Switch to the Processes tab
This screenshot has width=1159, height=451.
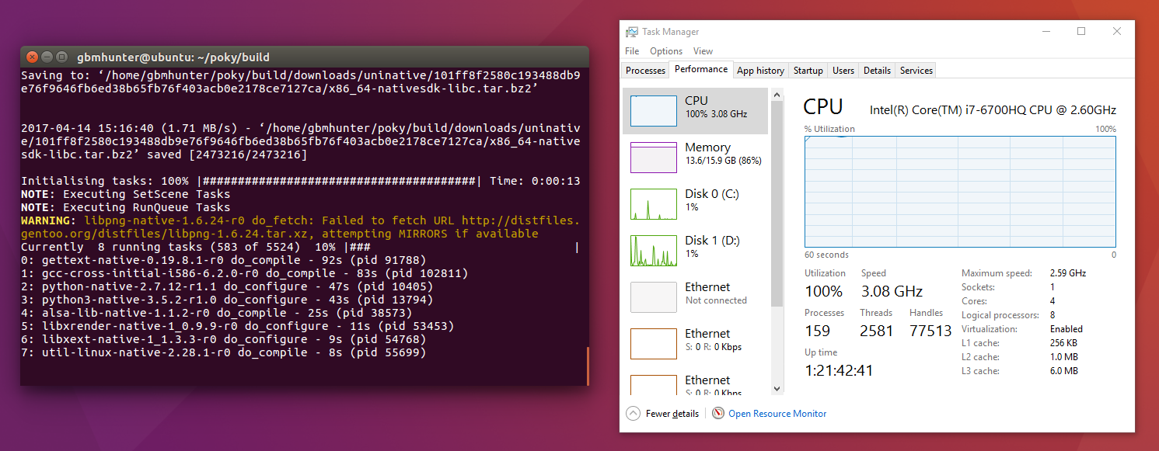[x=646, y=71]
